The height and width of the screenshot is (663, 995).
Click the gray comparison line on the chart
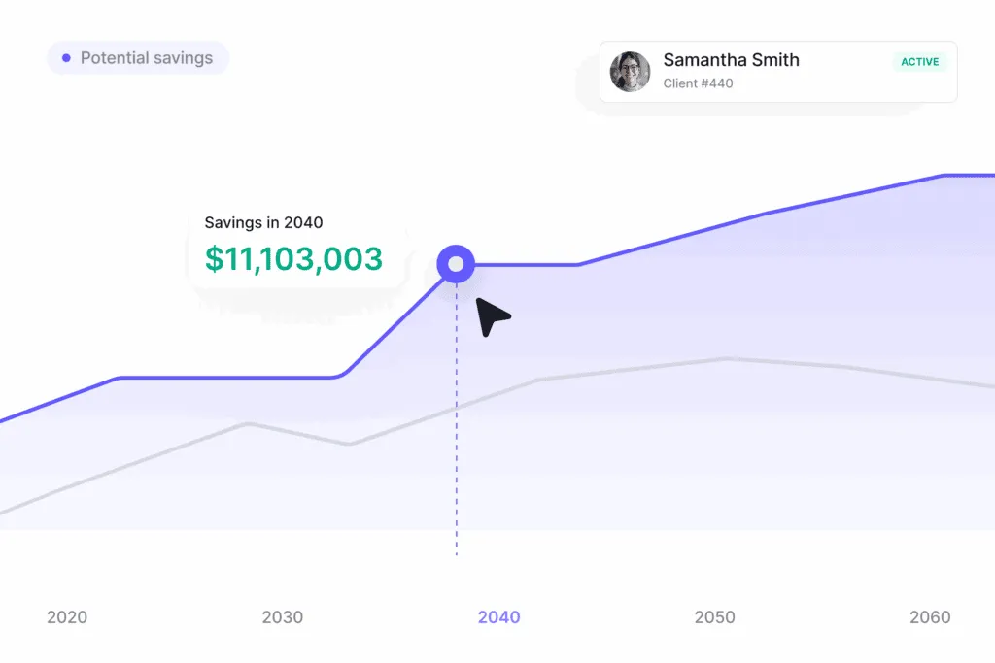coord(632,369)
